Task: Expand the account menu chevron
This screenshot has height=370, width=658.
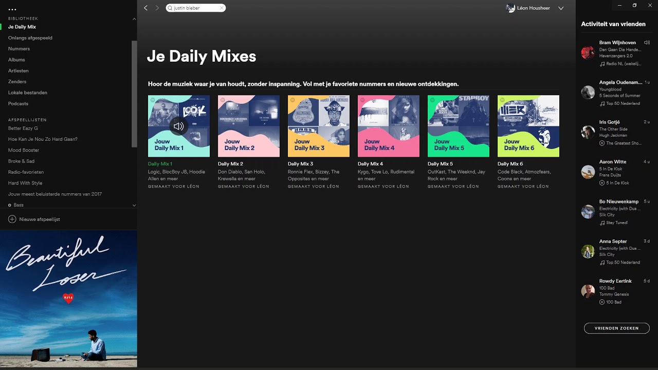Action: click(561, 8)
